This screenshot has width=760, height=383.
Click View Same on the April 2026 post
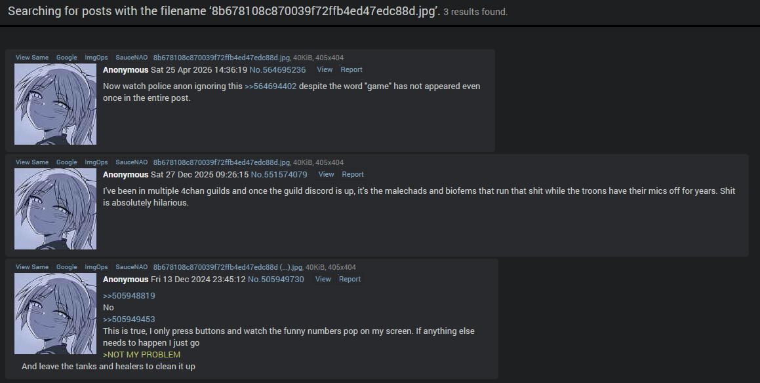pos(32,58)
